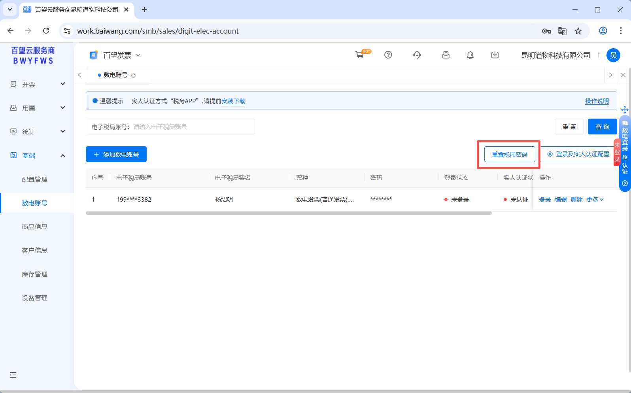Click the user avatar 员 icon
Screen dimensions: 631x393
[x=613, y=55]
